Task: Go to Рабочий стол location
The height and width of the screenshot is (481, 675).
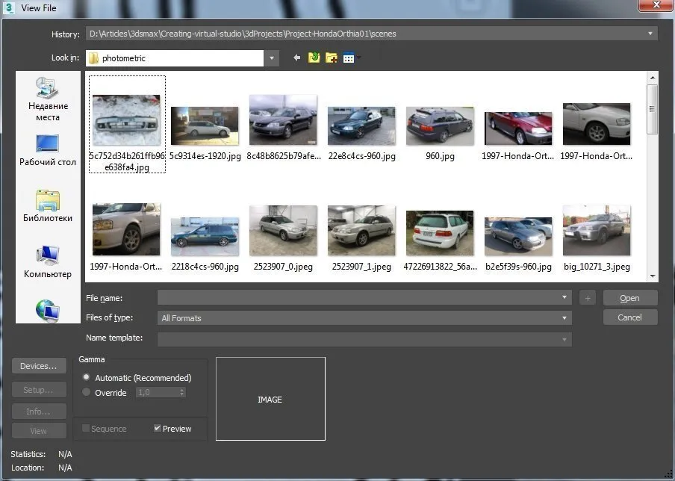Action: (47, 150)
